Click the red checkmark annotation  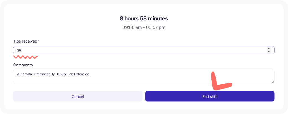(x=221, y=80)
